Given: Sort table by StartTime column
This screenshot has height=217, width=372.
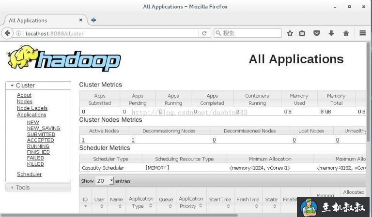Looking at the screenshot, I should tap(220, 203).
